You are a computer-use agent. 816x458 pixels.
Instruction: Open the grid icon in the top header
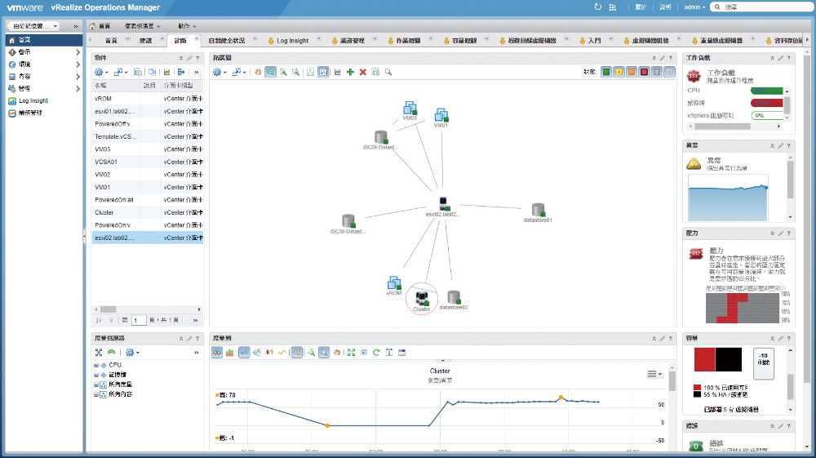click(x=613, y=7)
